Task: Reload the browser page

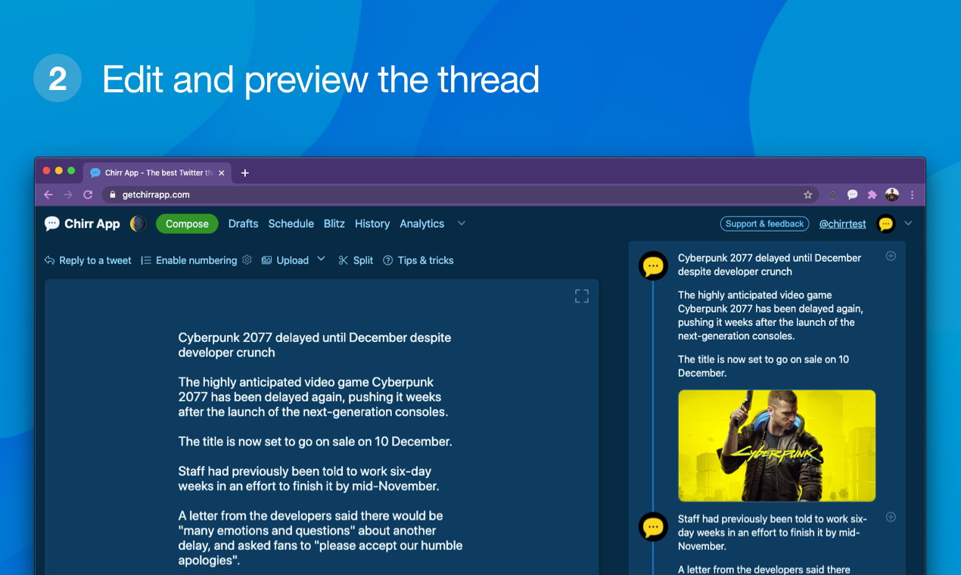Action: pyautogui.click(x=88, y=194)
